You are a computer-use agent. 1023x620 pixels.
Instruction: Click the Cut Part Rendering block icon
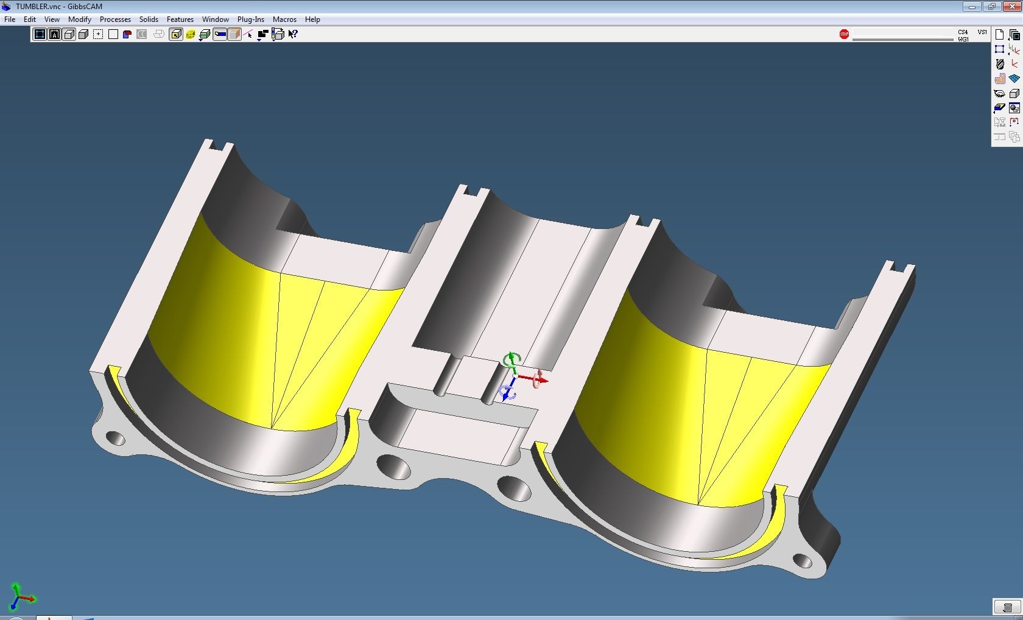(999, 108)
